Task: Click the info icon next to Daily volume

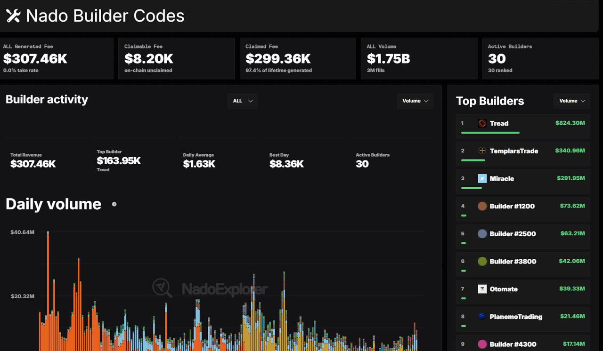Action: click(x=114, y=204)
